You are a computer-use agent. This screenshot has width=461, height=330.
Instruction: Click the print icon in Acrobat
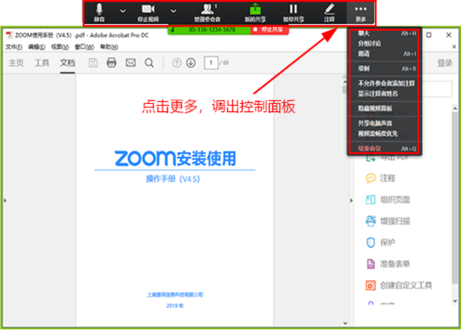pyautogui.click(x=112, y=63)
